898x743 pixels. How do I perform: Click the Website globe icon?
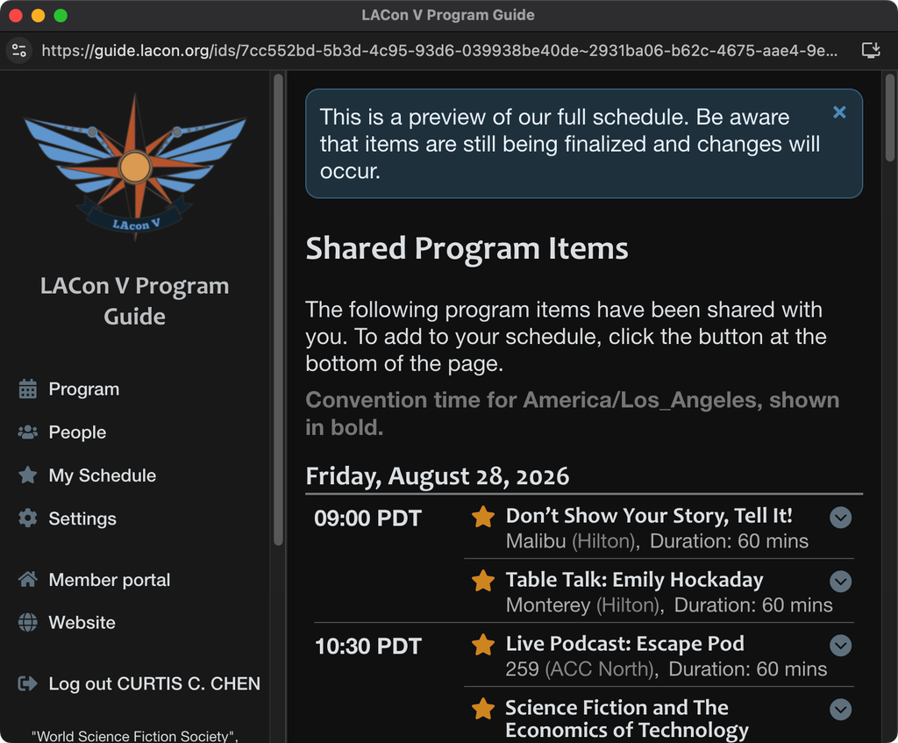27,622
